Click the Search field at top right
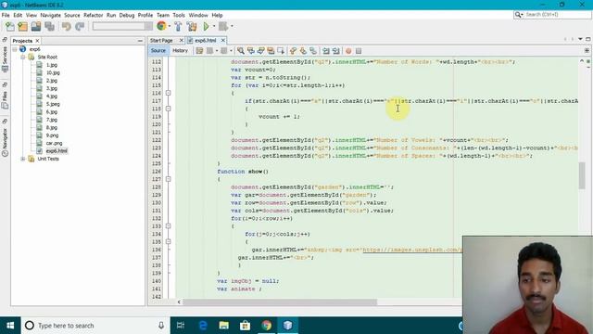 click(x=552, y=15)
